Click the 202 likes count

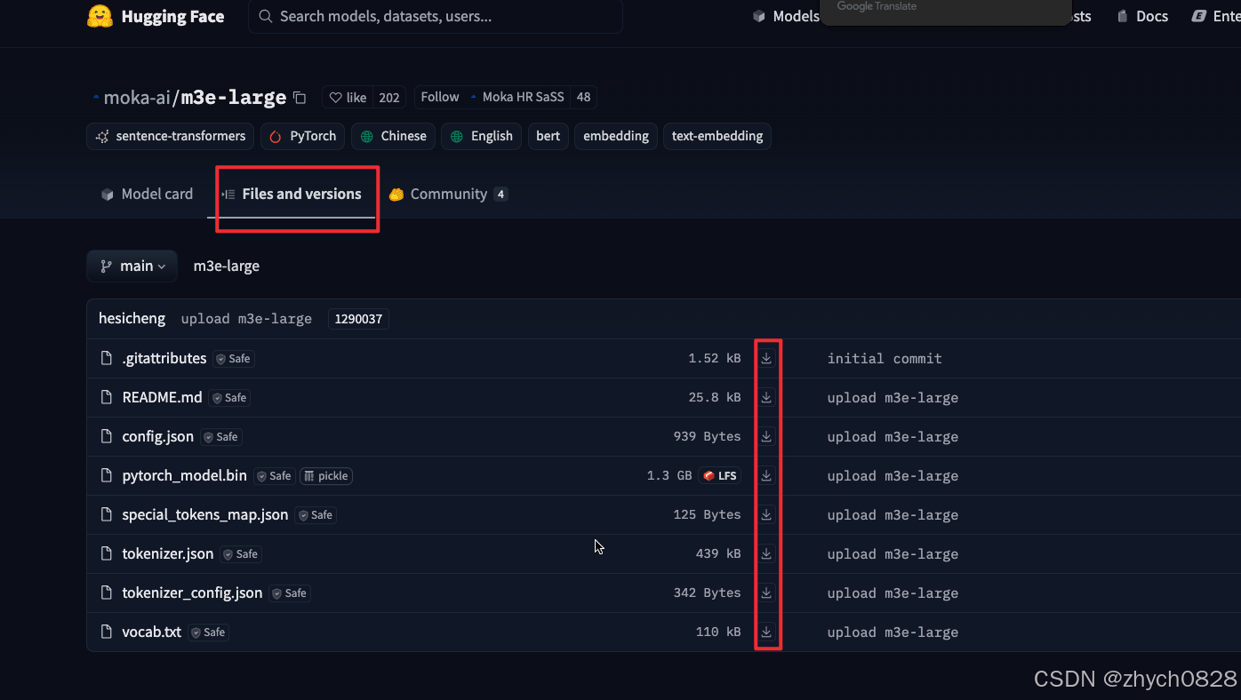coord(389,98)
